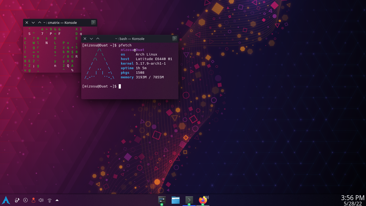
Task: Open the Arch Linux application launcher
Action: click(x=6, y=200)
